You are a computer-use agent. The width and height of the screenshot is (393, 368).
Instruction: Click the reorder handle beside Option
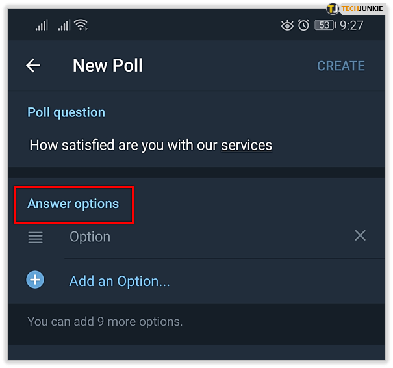click(x=36, y=237)
